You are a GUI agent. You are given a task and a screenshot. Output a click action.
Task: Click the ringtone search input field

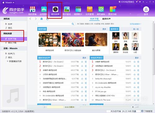coord(55,24)
